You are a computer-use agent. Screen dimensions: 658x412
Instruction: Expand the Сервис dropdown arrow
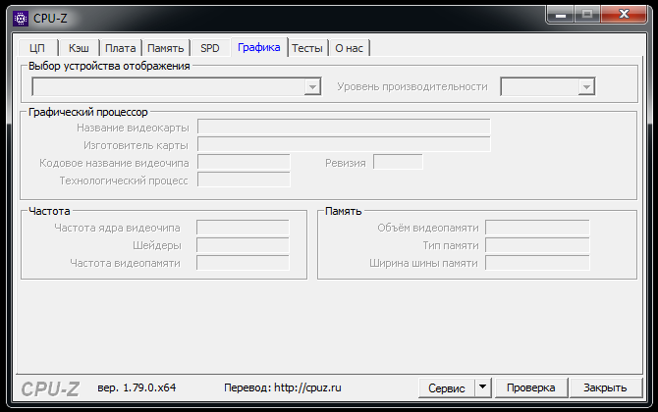coord(483,388)
